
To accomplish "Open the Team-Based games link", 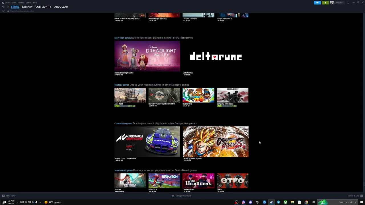I will click(x=123, y=170).
